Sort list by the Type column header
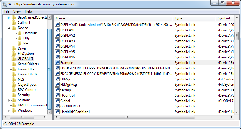This screenshot has height=129, width=241. 194,18
